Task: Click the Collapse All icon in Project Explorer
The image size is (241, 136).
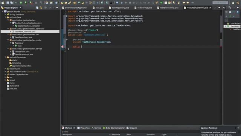Action: click(x=37, y=8)
